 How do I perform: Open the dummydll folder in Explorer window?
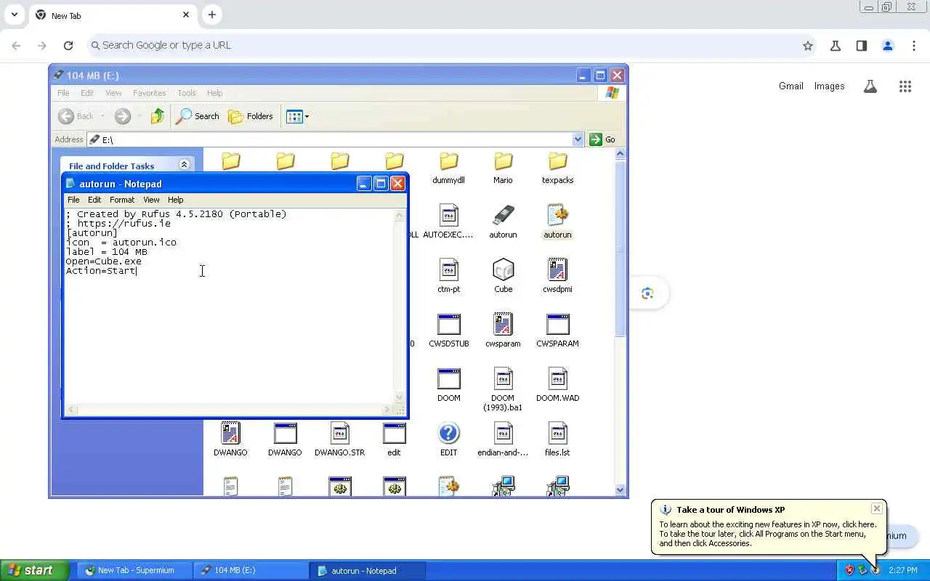click(448, 168)
